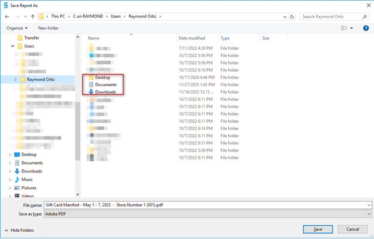The width and height of the screenshot is (374, 239).
Task: Select Users in the address path
Action: tap(116, 16)
